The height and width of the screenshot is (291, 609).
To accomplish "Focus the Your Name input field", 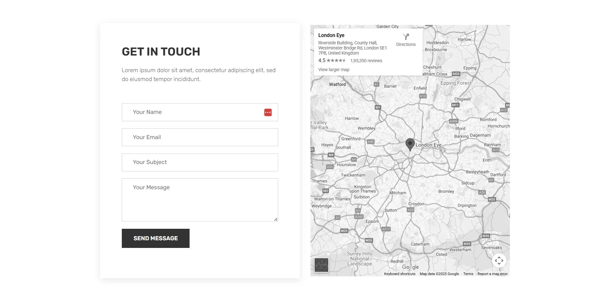I will point(200,112).
